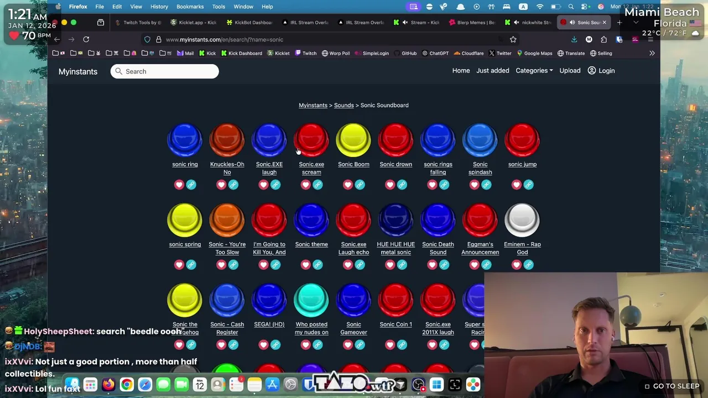The image size is (708, 398).
Task: Click Sounds in the breadcrumb
Action: [343, 105]
